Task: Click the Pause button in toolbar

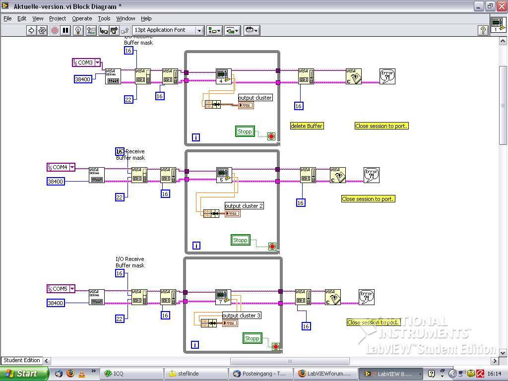Action: pyautogui.click(x=65, y=30)
